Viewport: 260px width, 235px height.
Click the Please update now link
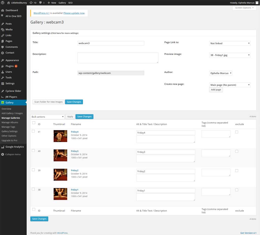click(74, 13)
